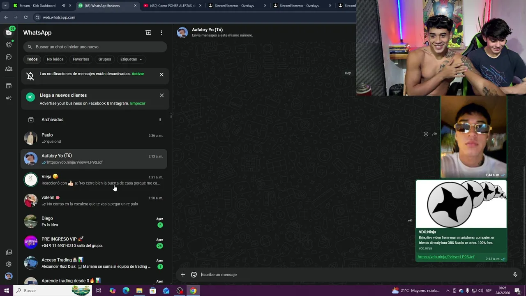Image resolution: width=526 pixels, height=296 pixels.
Task: Close the WhatsApp Business browser tab
Action: pos(135,6)
